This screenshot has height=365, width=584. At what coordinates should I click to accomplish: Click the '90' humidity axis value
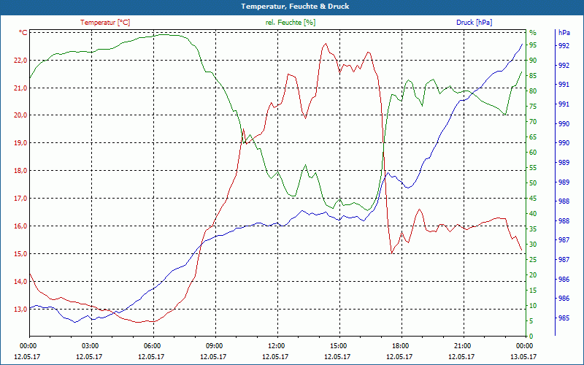pyautogui.click(x=533, y=61)
